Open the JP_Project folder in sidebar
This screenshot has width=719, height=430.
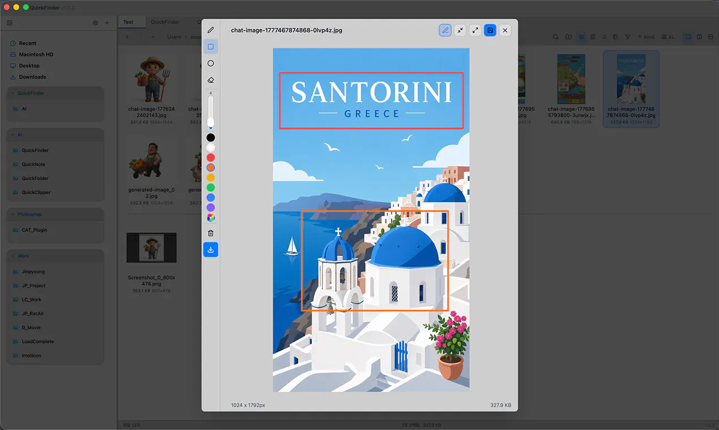55,286
